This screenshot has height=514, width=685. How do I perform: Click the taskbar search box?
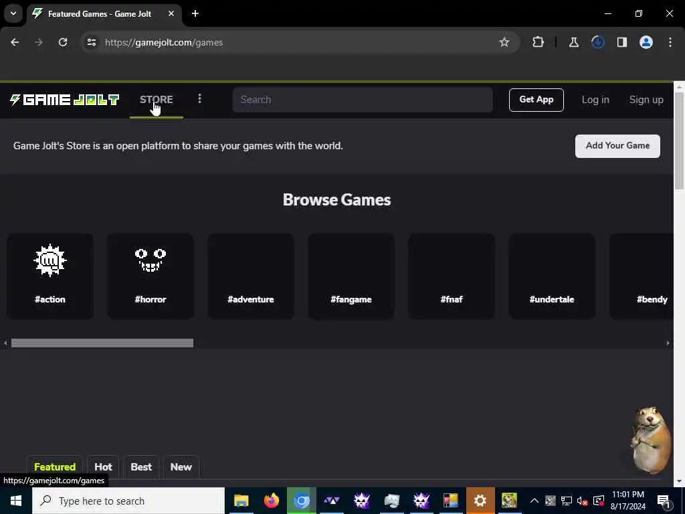128,501
